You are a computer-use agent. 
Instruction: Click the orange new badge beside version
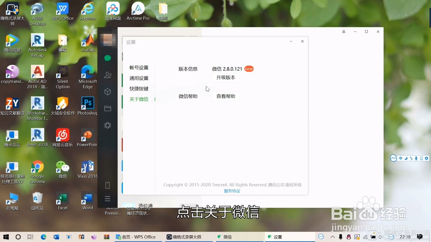(x=249, y=69)
